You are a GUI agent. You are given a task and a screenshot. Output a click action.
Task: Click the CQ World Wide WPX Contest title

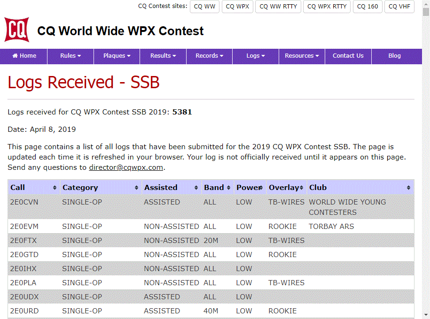click(120, 31)
